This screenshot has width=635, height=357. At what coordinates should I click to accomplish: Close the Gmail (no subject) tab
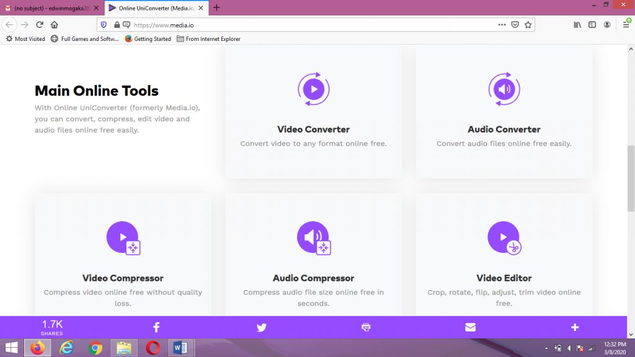(x=96, y=8)
